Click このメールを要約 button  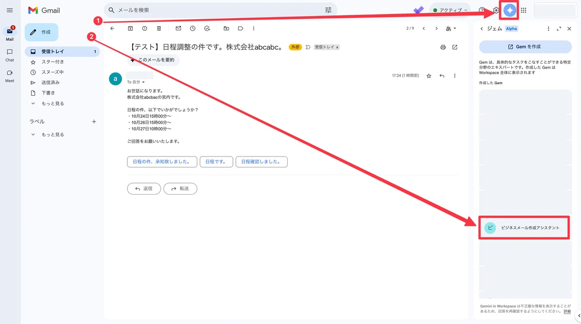[x=153, y=60]
